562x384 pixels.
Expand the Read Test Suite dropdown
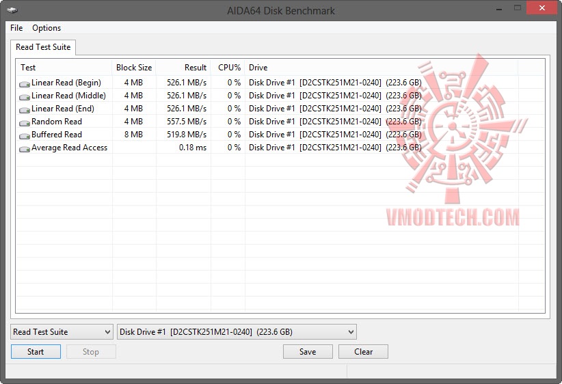[62, 331]
